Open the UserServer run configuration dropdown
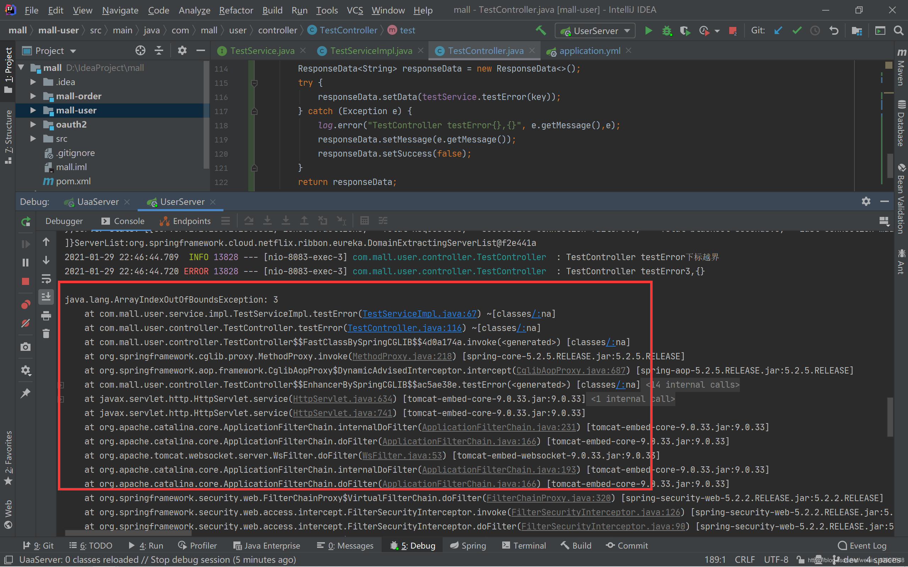Image resolution: width=908 pixels, height=567 pixels. click(x=595, y=31)
